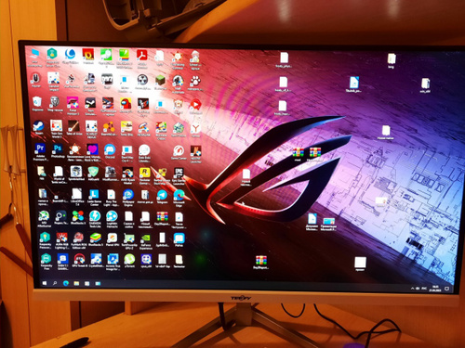Select the Minecraft grass block icon
465x348 pixels.
[160, 82]
